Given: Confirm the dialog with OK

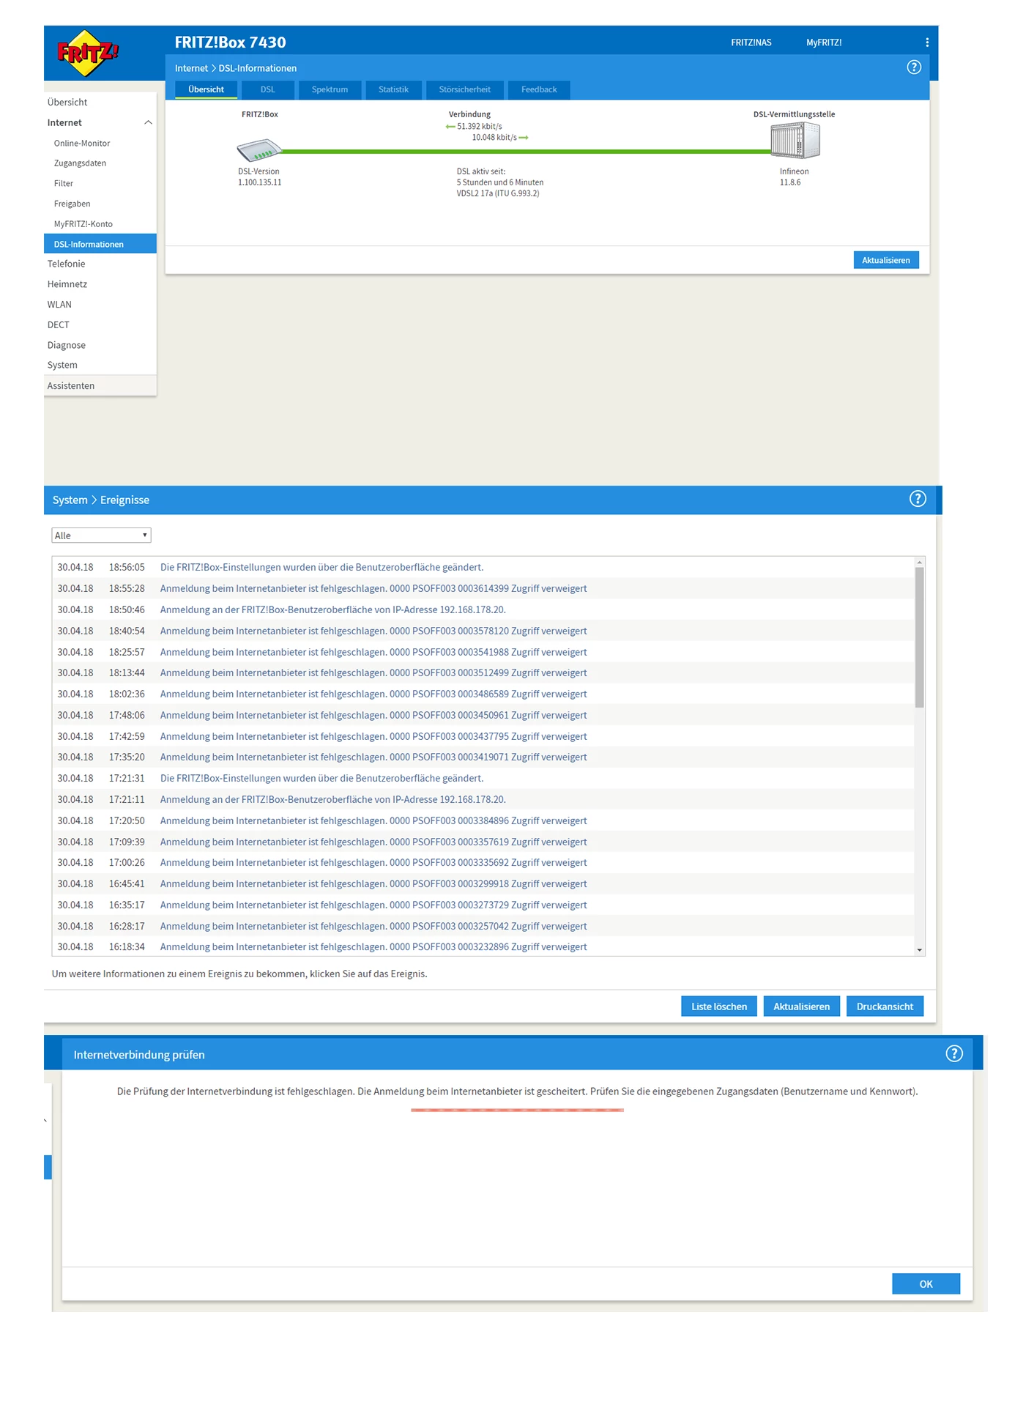Looking at the screenshot, I should click(926, 1284).
